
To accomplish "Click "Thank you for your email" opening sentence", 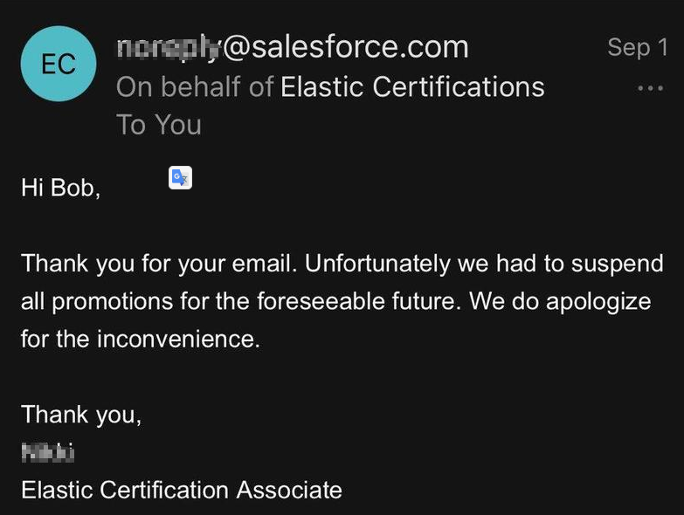I will coord(158,263).
